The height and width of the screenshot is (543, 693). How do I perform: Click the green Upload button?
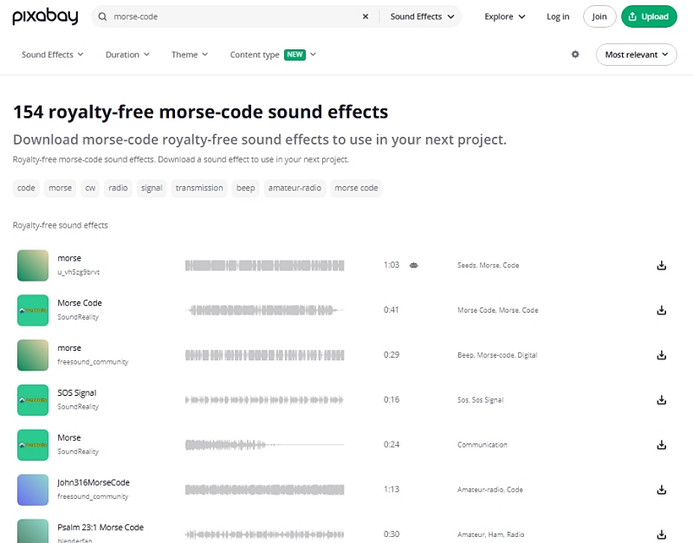click(649, 16)
